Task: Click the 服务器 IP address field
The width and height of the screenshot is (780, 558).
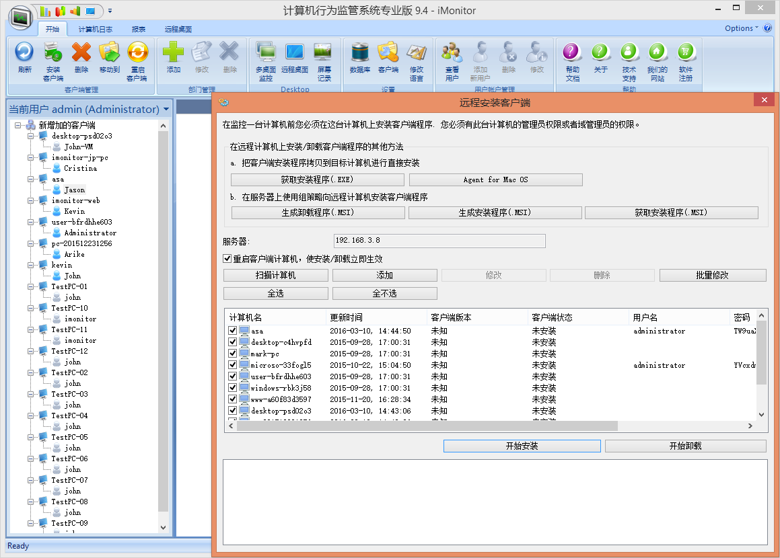Action: pyautogui.click(x=439, y=241)
